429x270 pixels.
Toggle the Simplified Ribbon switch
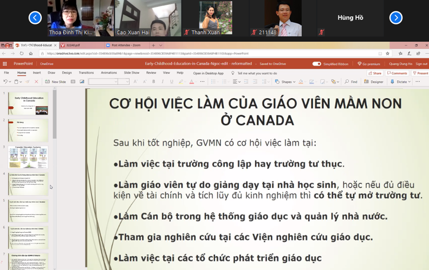317,64
